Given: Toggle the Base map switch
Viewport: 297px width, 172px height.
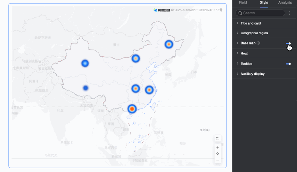Looking at the screenshot, I should pos(288,44).
